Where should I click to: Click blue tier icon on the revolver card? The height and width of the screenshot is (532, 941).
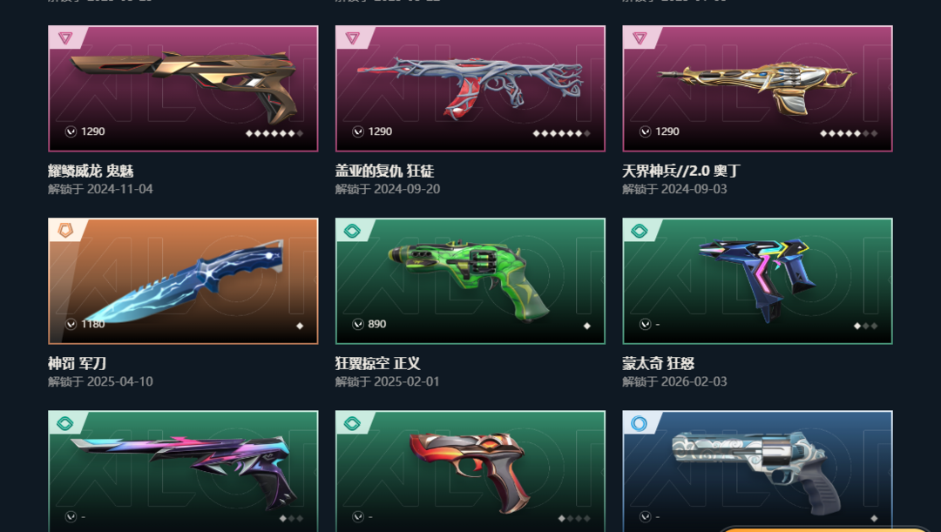640,423
